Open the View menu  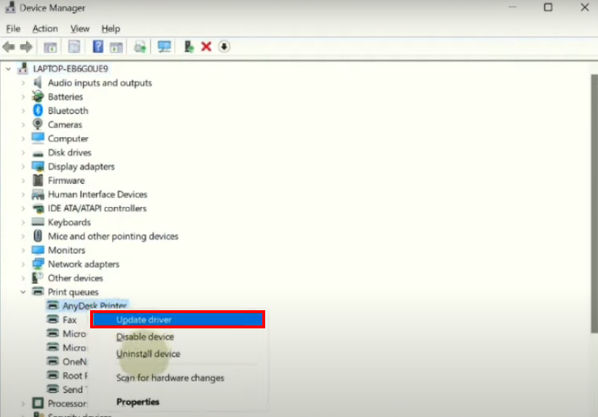tap(80, 28)
